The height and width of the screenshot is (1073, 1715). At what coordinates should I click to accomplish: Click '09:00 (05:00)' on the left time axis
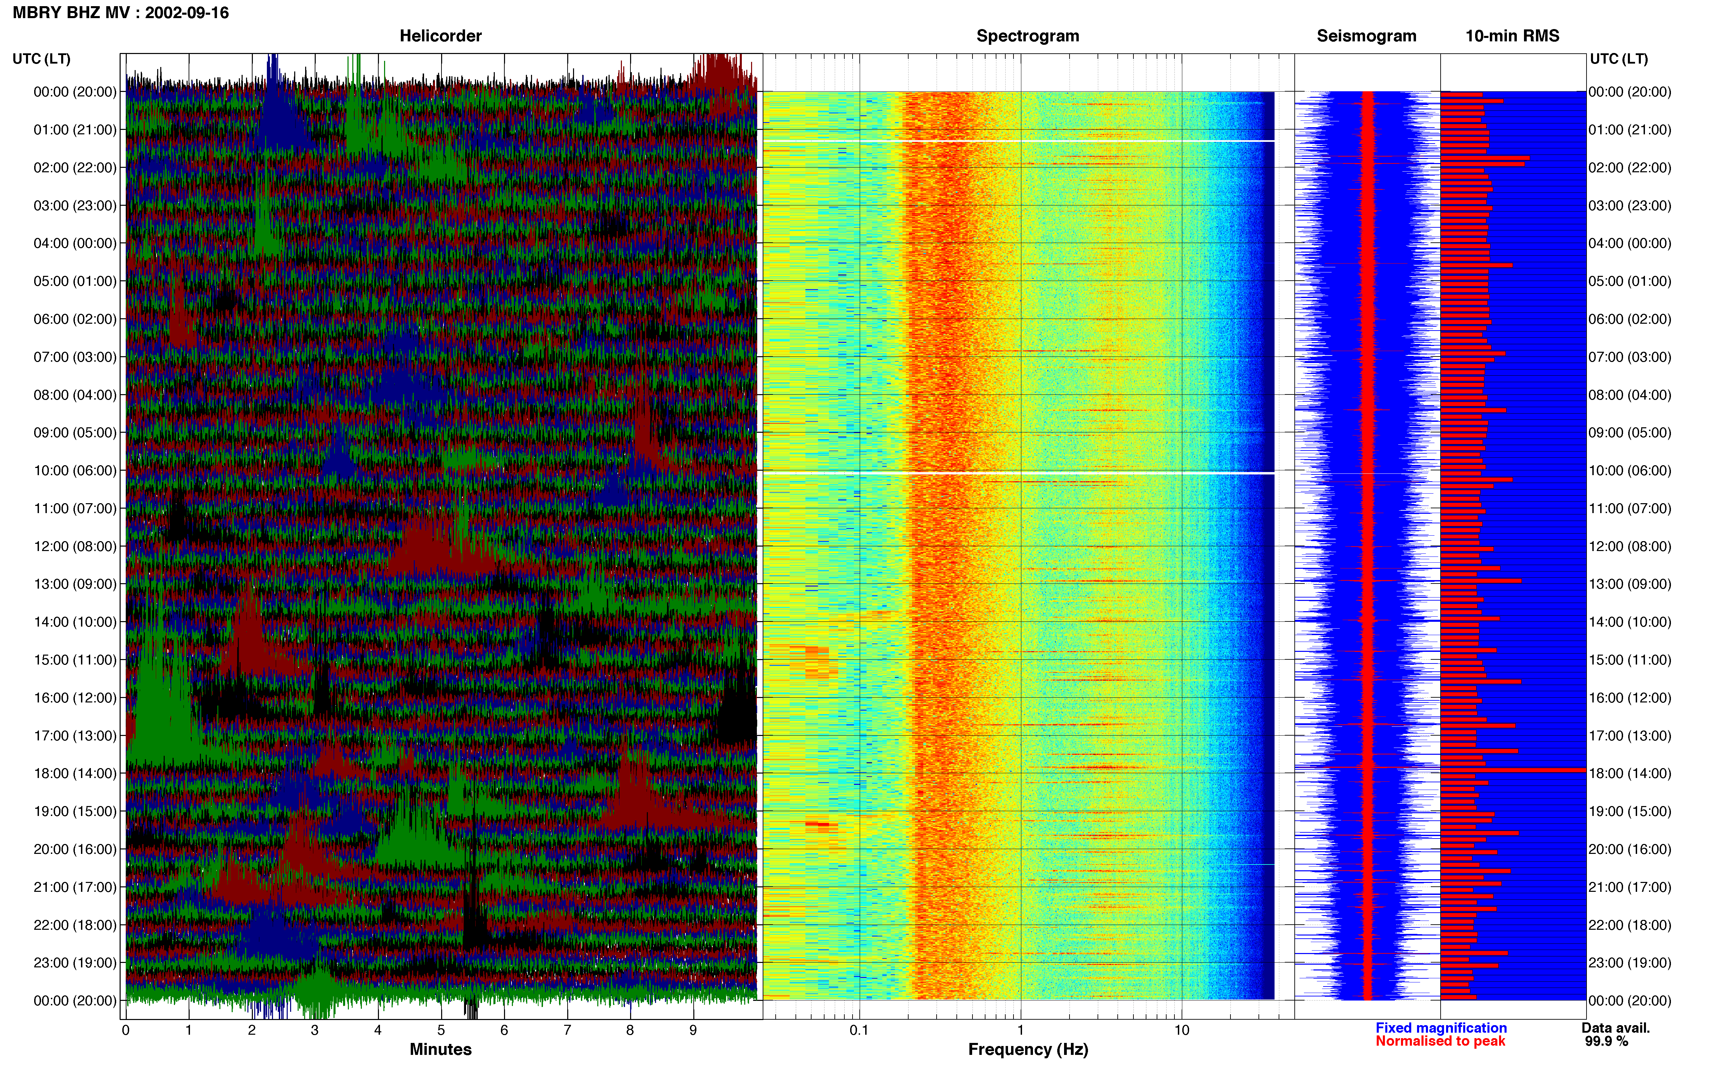coord(75,433)
